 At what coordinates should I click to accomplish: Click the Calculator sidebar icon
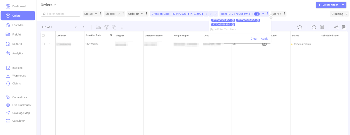(8, 121)
